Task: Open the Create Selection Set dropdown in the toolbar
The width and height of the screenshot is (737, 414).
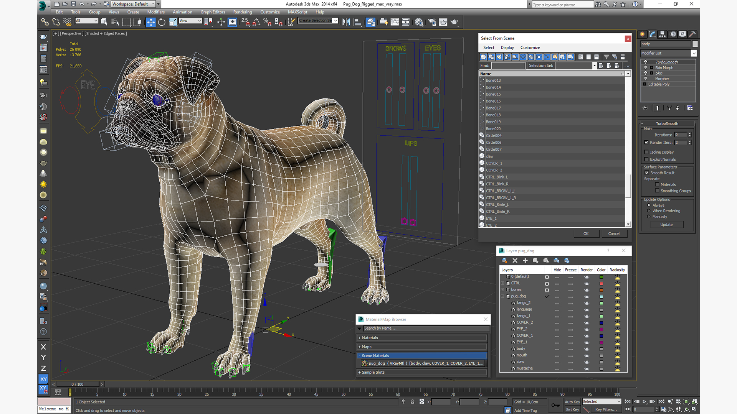Action: coord(335,21)
